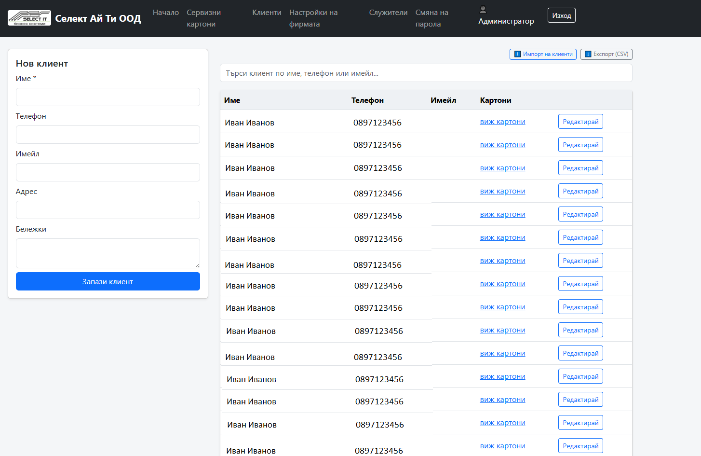Click the Импорт на клиенти upload button
This screenshot has width=701, height=456.
(543, 54)
